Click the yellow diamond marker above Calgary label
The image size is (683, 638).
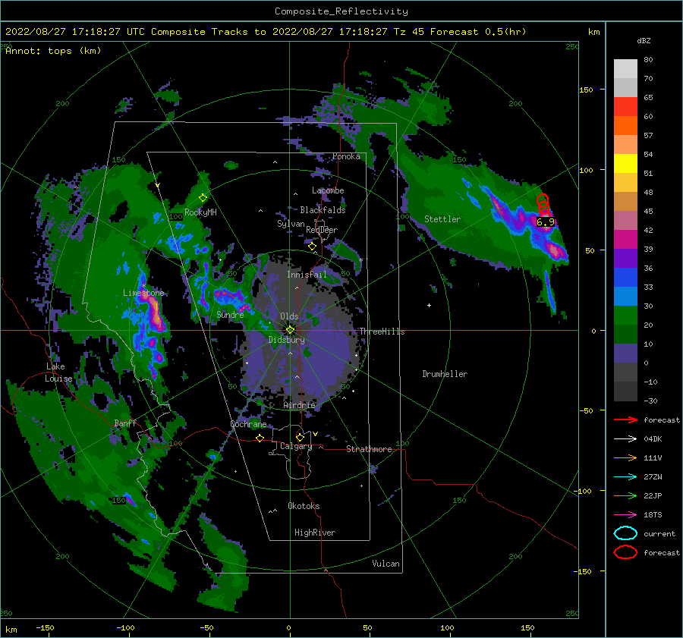point(300,437)
